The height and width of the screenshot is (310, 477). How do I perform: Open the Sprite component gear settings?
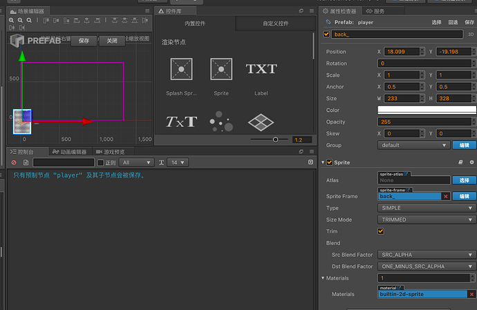[x=472, y=162]
